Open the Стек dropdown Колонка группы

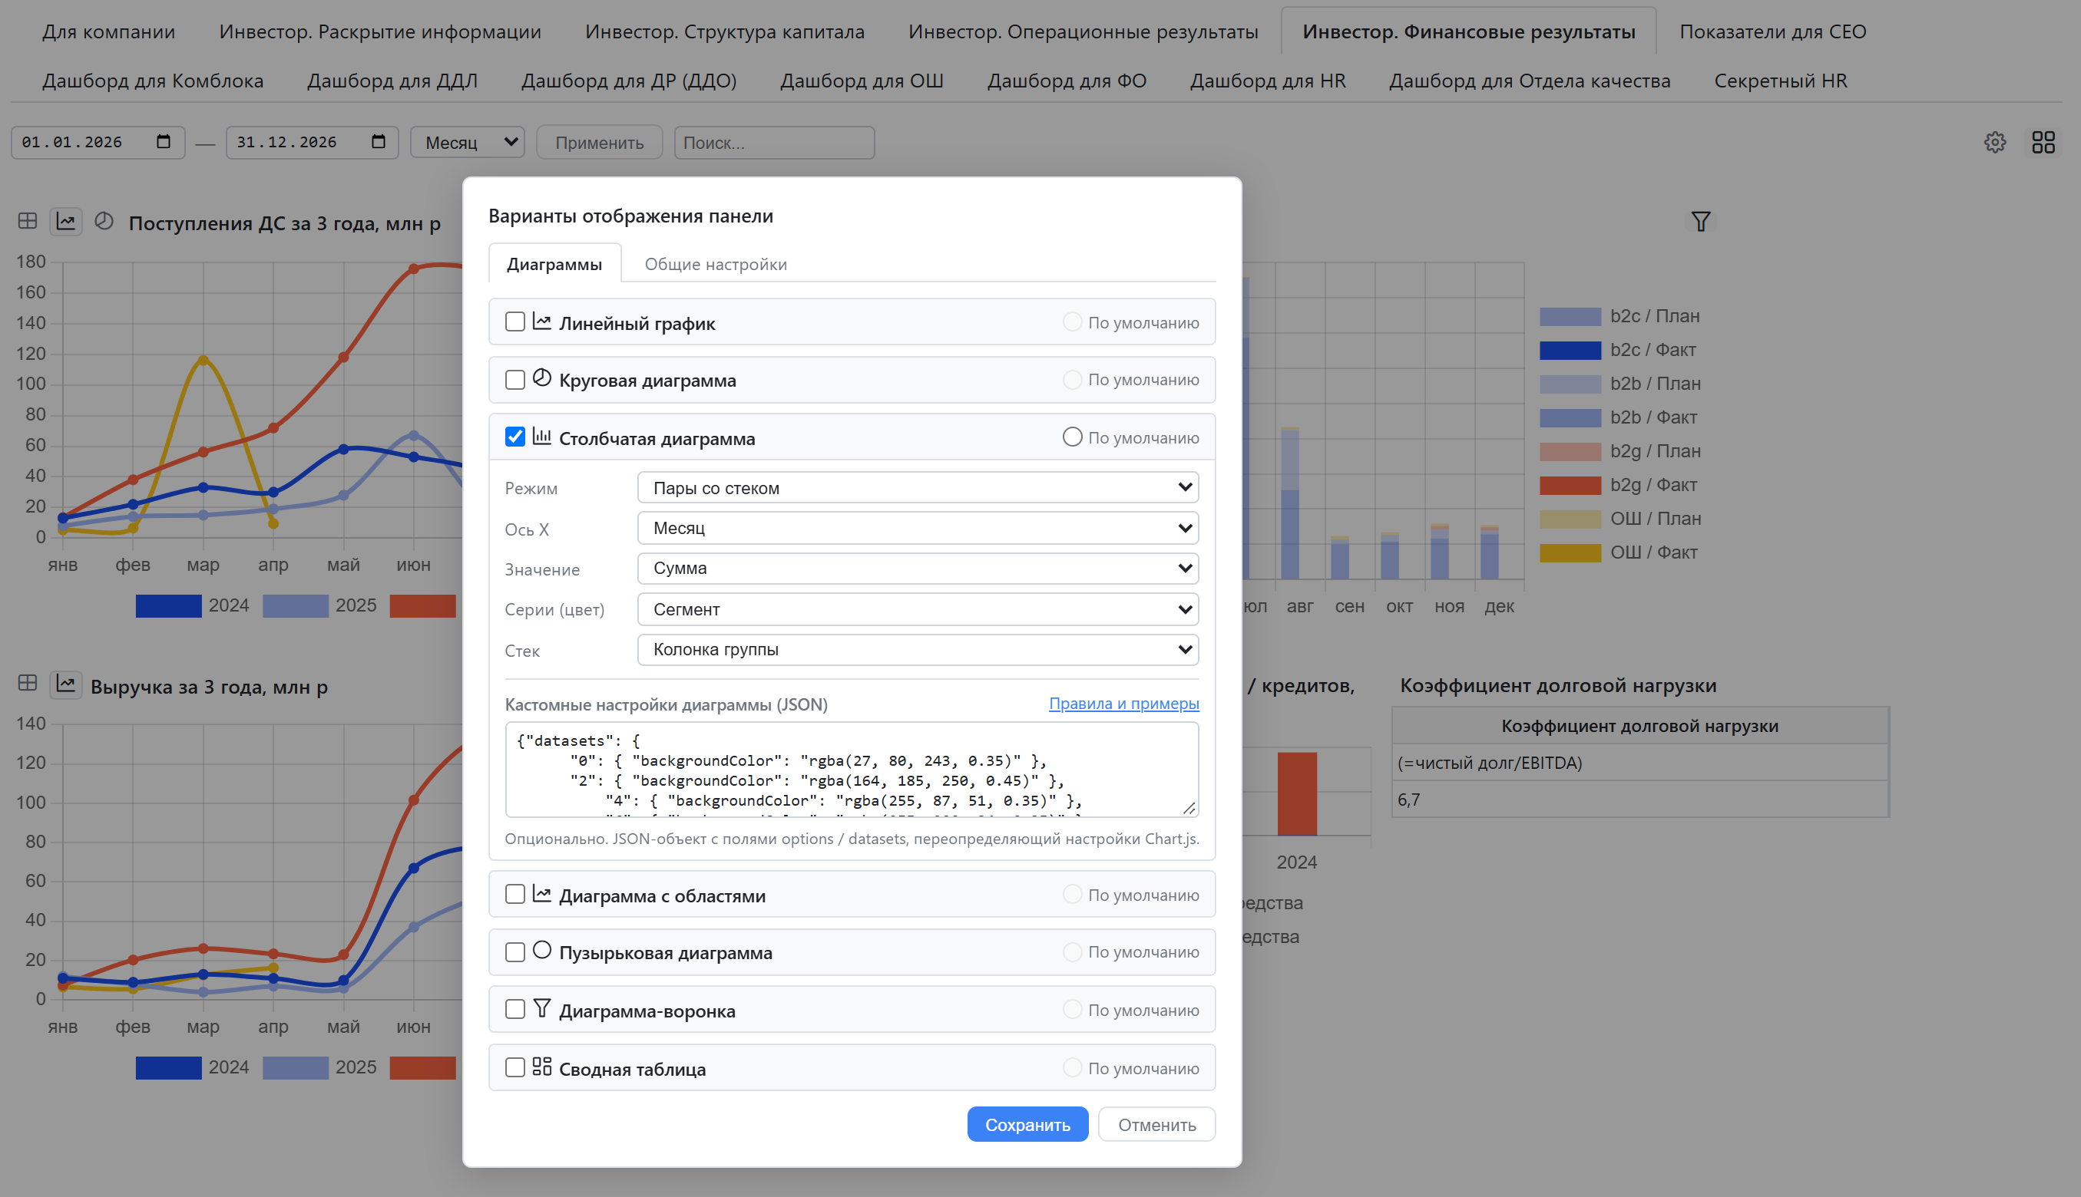918,649
